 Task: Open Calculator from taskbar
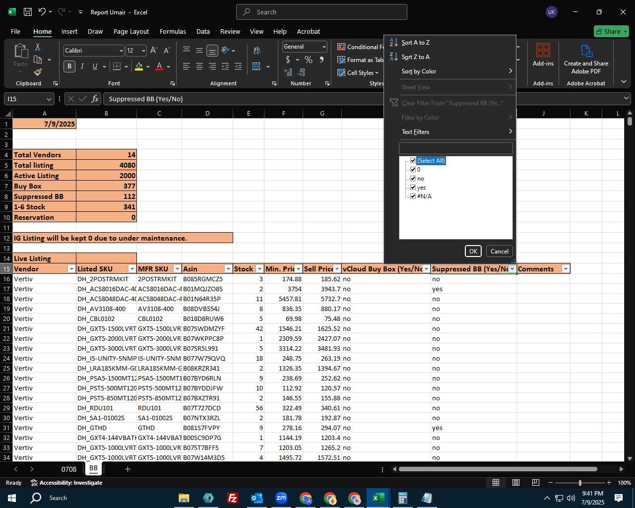tap(402, 498)
